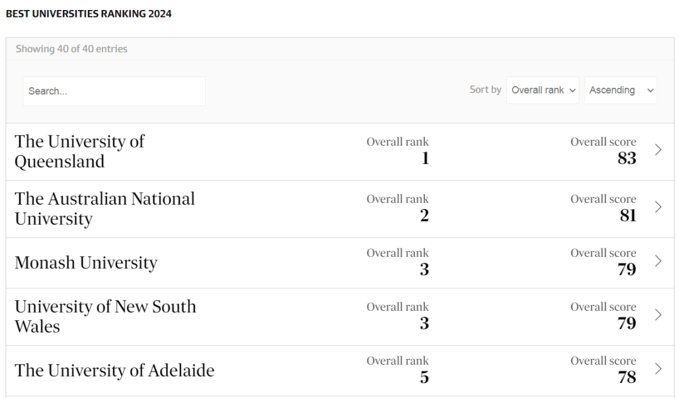Image resolution: width=679 pixels, height=398 pixels.
Task: Select The University of Adelaide name
Action: click(x=114, y=370)
